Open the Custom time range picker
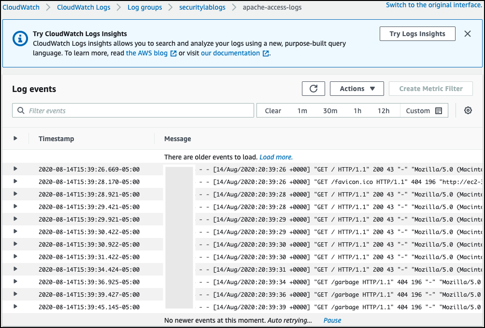 424,111
